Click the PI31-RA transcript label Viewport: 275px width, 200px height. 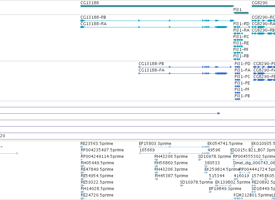(241, 30)
